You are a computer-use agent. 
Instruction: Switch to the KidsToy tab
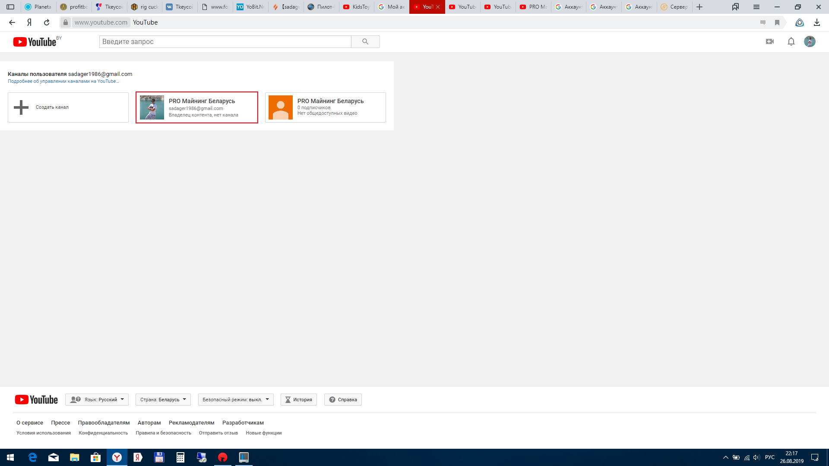[x=356, y=7]
